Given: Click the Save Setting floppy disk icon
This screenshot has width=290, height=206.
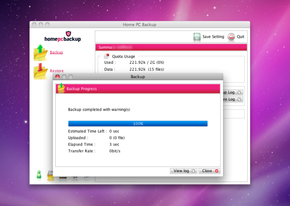Looking at the screenshot, I should (197, 37).
